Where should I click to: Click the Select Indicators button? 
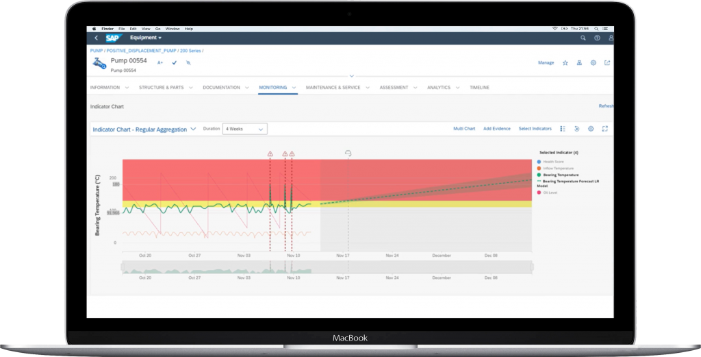click(x=535, y=129)
